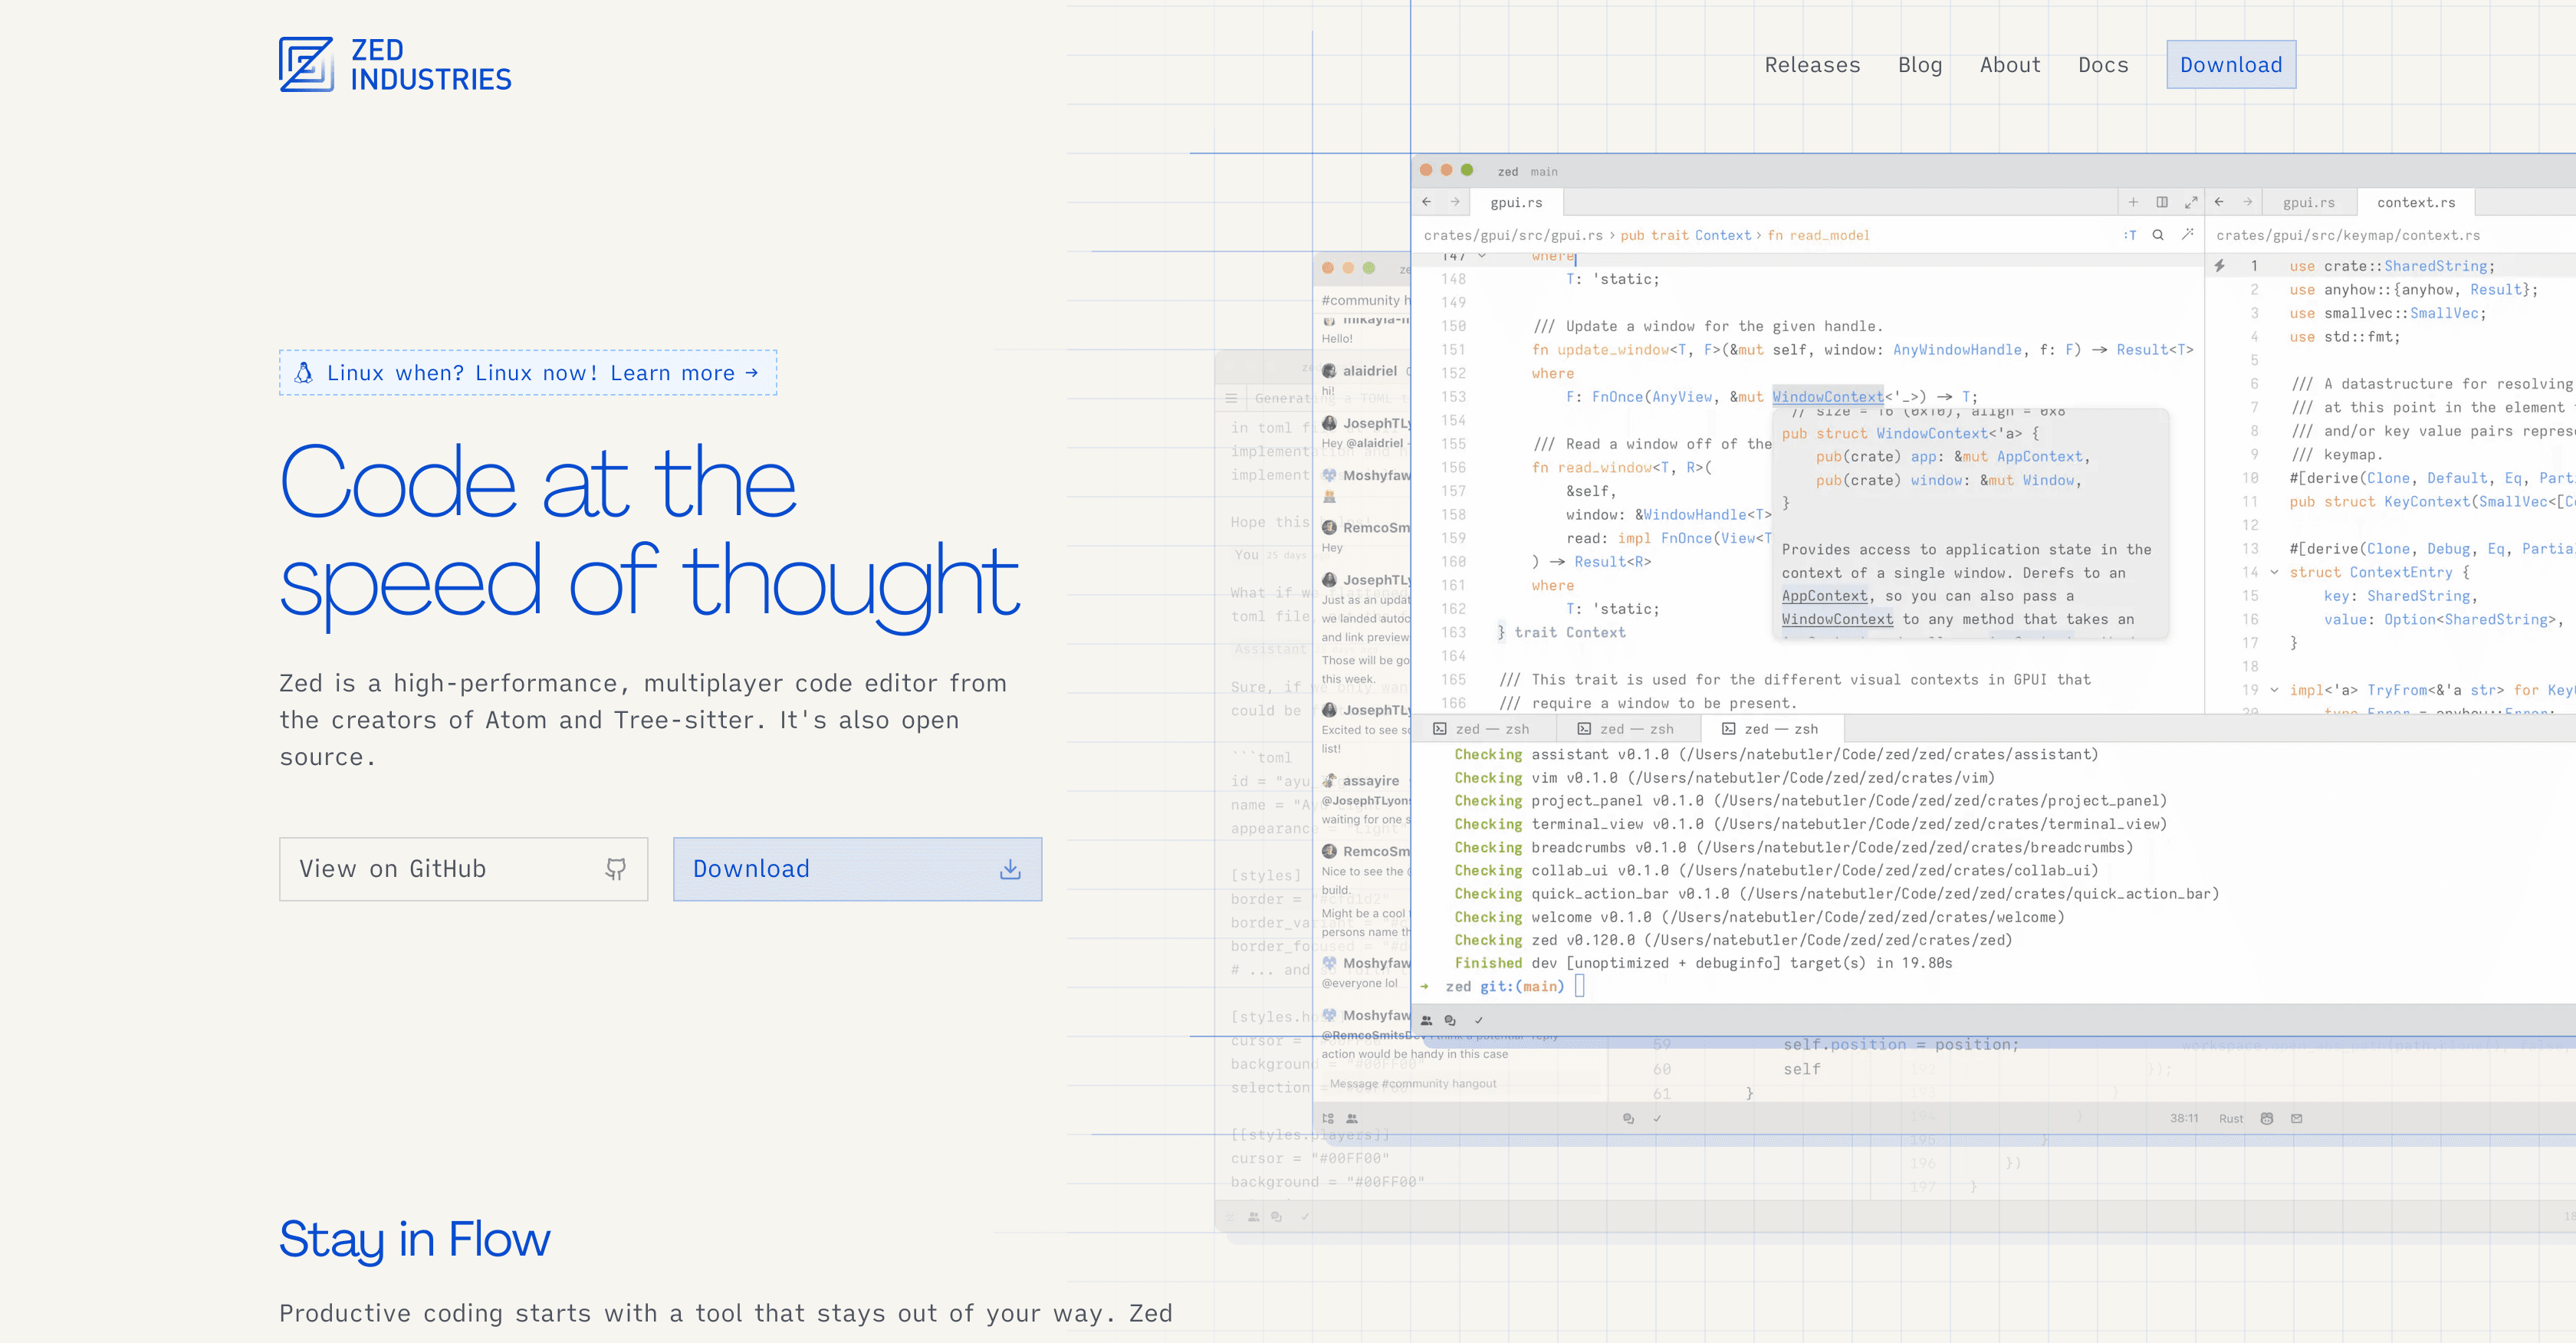The image size is (2576, 1343).
Task: Click the View on GitHub button
Action: pos(463,869)
